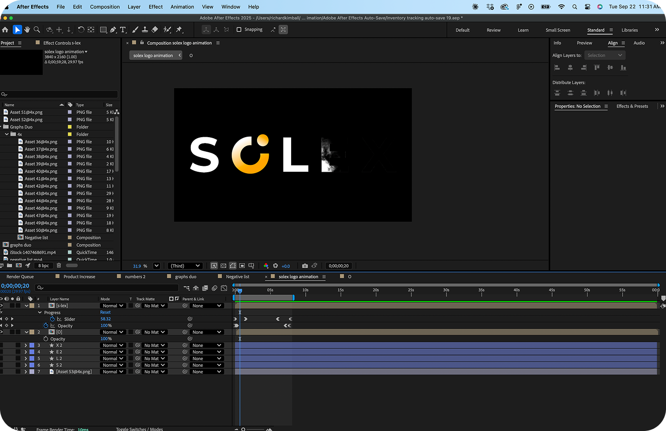Click the Toggle Switches / Modes button
Image resolution: width=666 pixels, height=431 pixels.
coord(139,429)
